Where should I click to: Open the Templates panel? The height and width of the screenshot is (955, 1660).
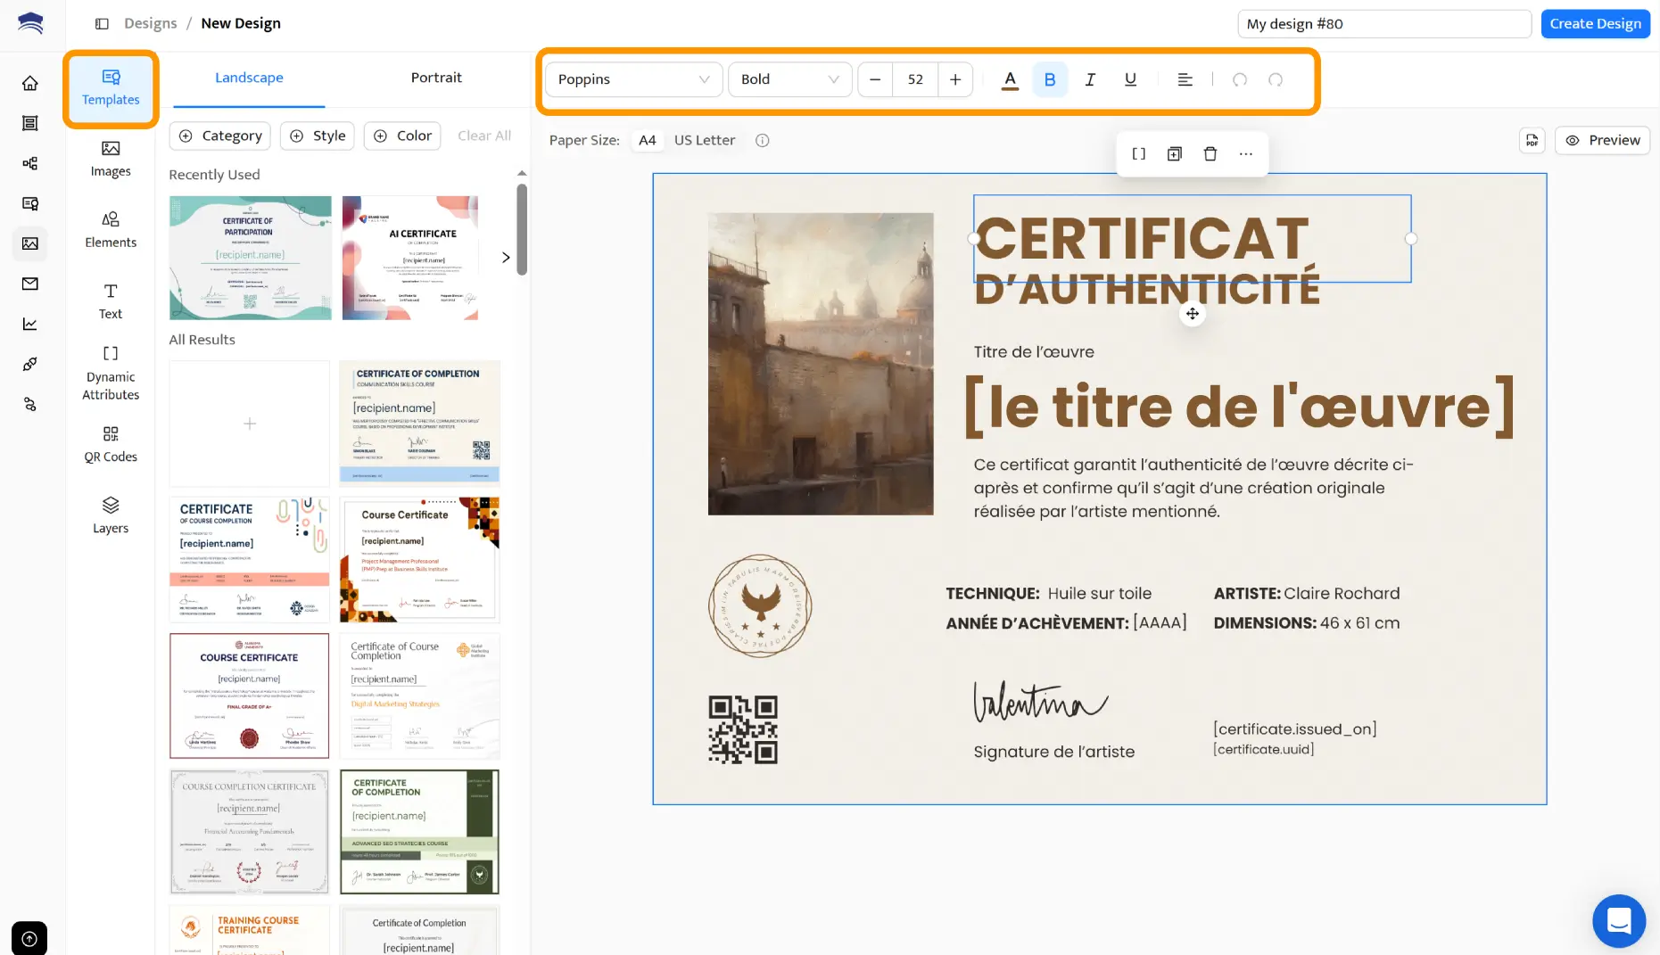click(111, 87)
